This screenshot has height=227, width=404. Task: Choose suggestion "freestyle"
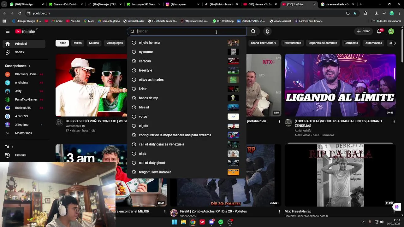tap(186, 70)
